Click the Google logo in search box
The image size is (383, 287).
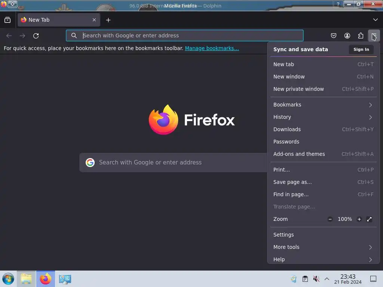tap(90, 163)
